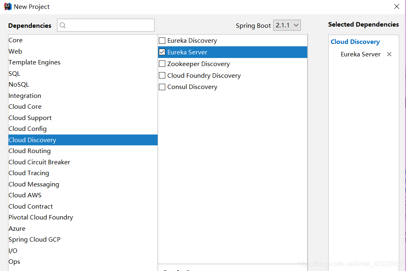Click the Consul Discovery label

tap(192, 87)
